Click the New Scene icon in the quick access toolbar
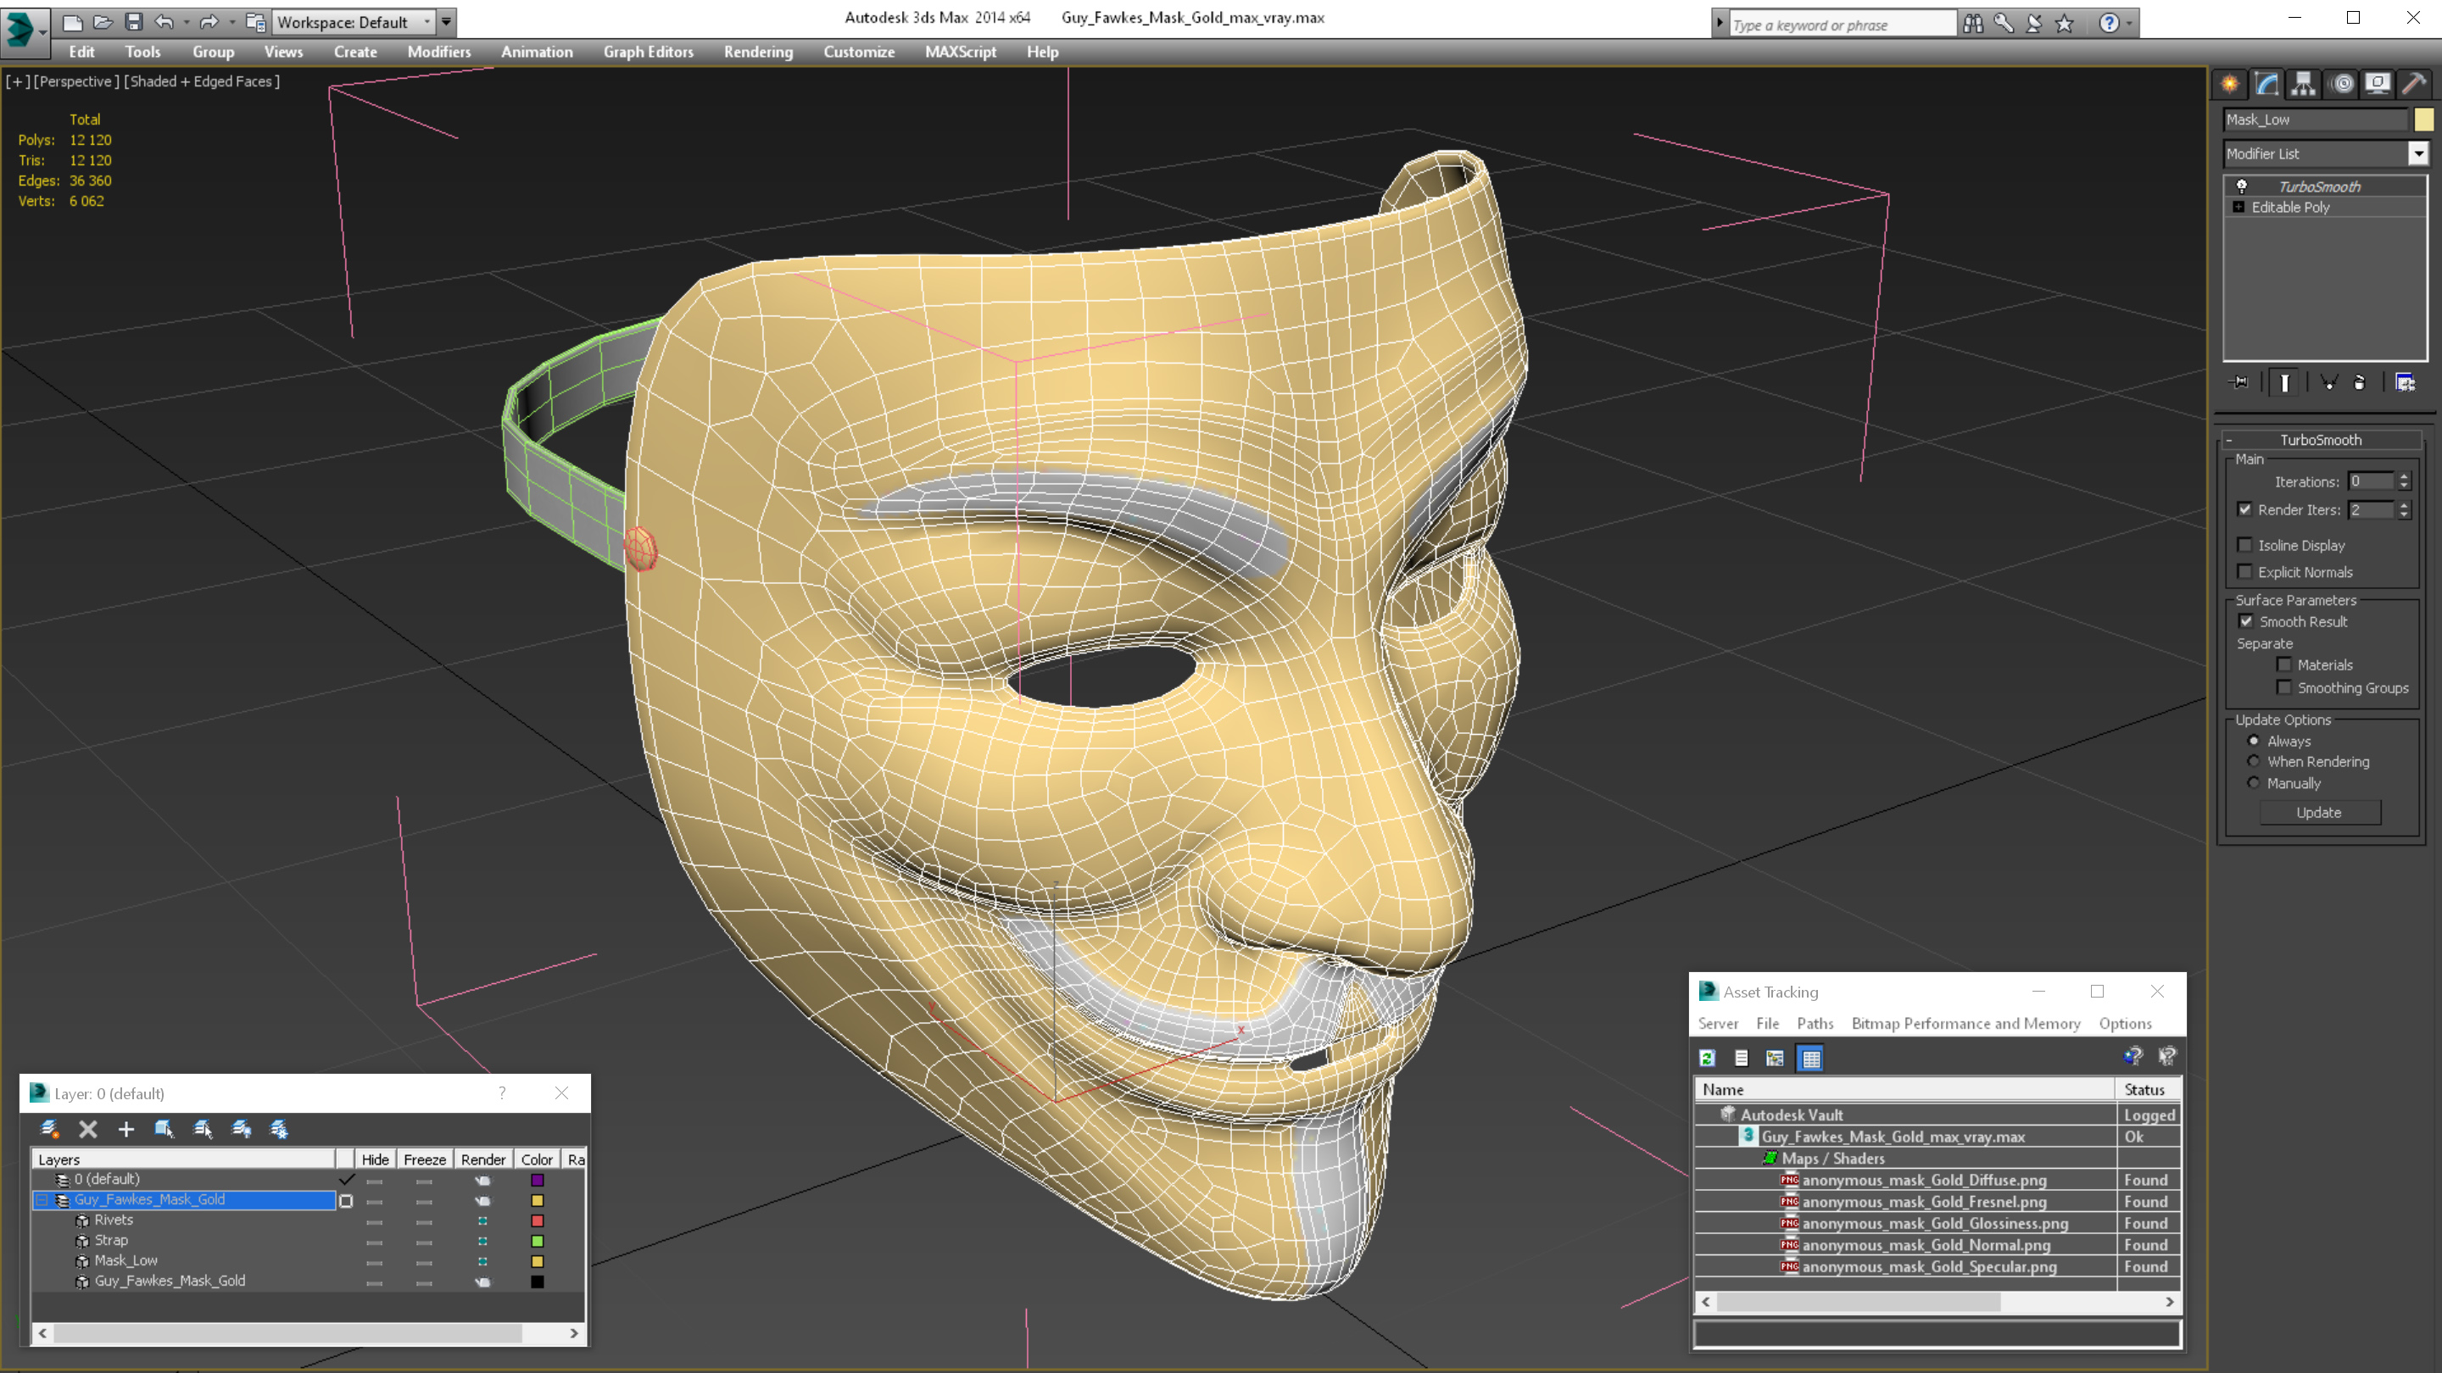Screen dimensions: 2442x1373 point(73,21)
